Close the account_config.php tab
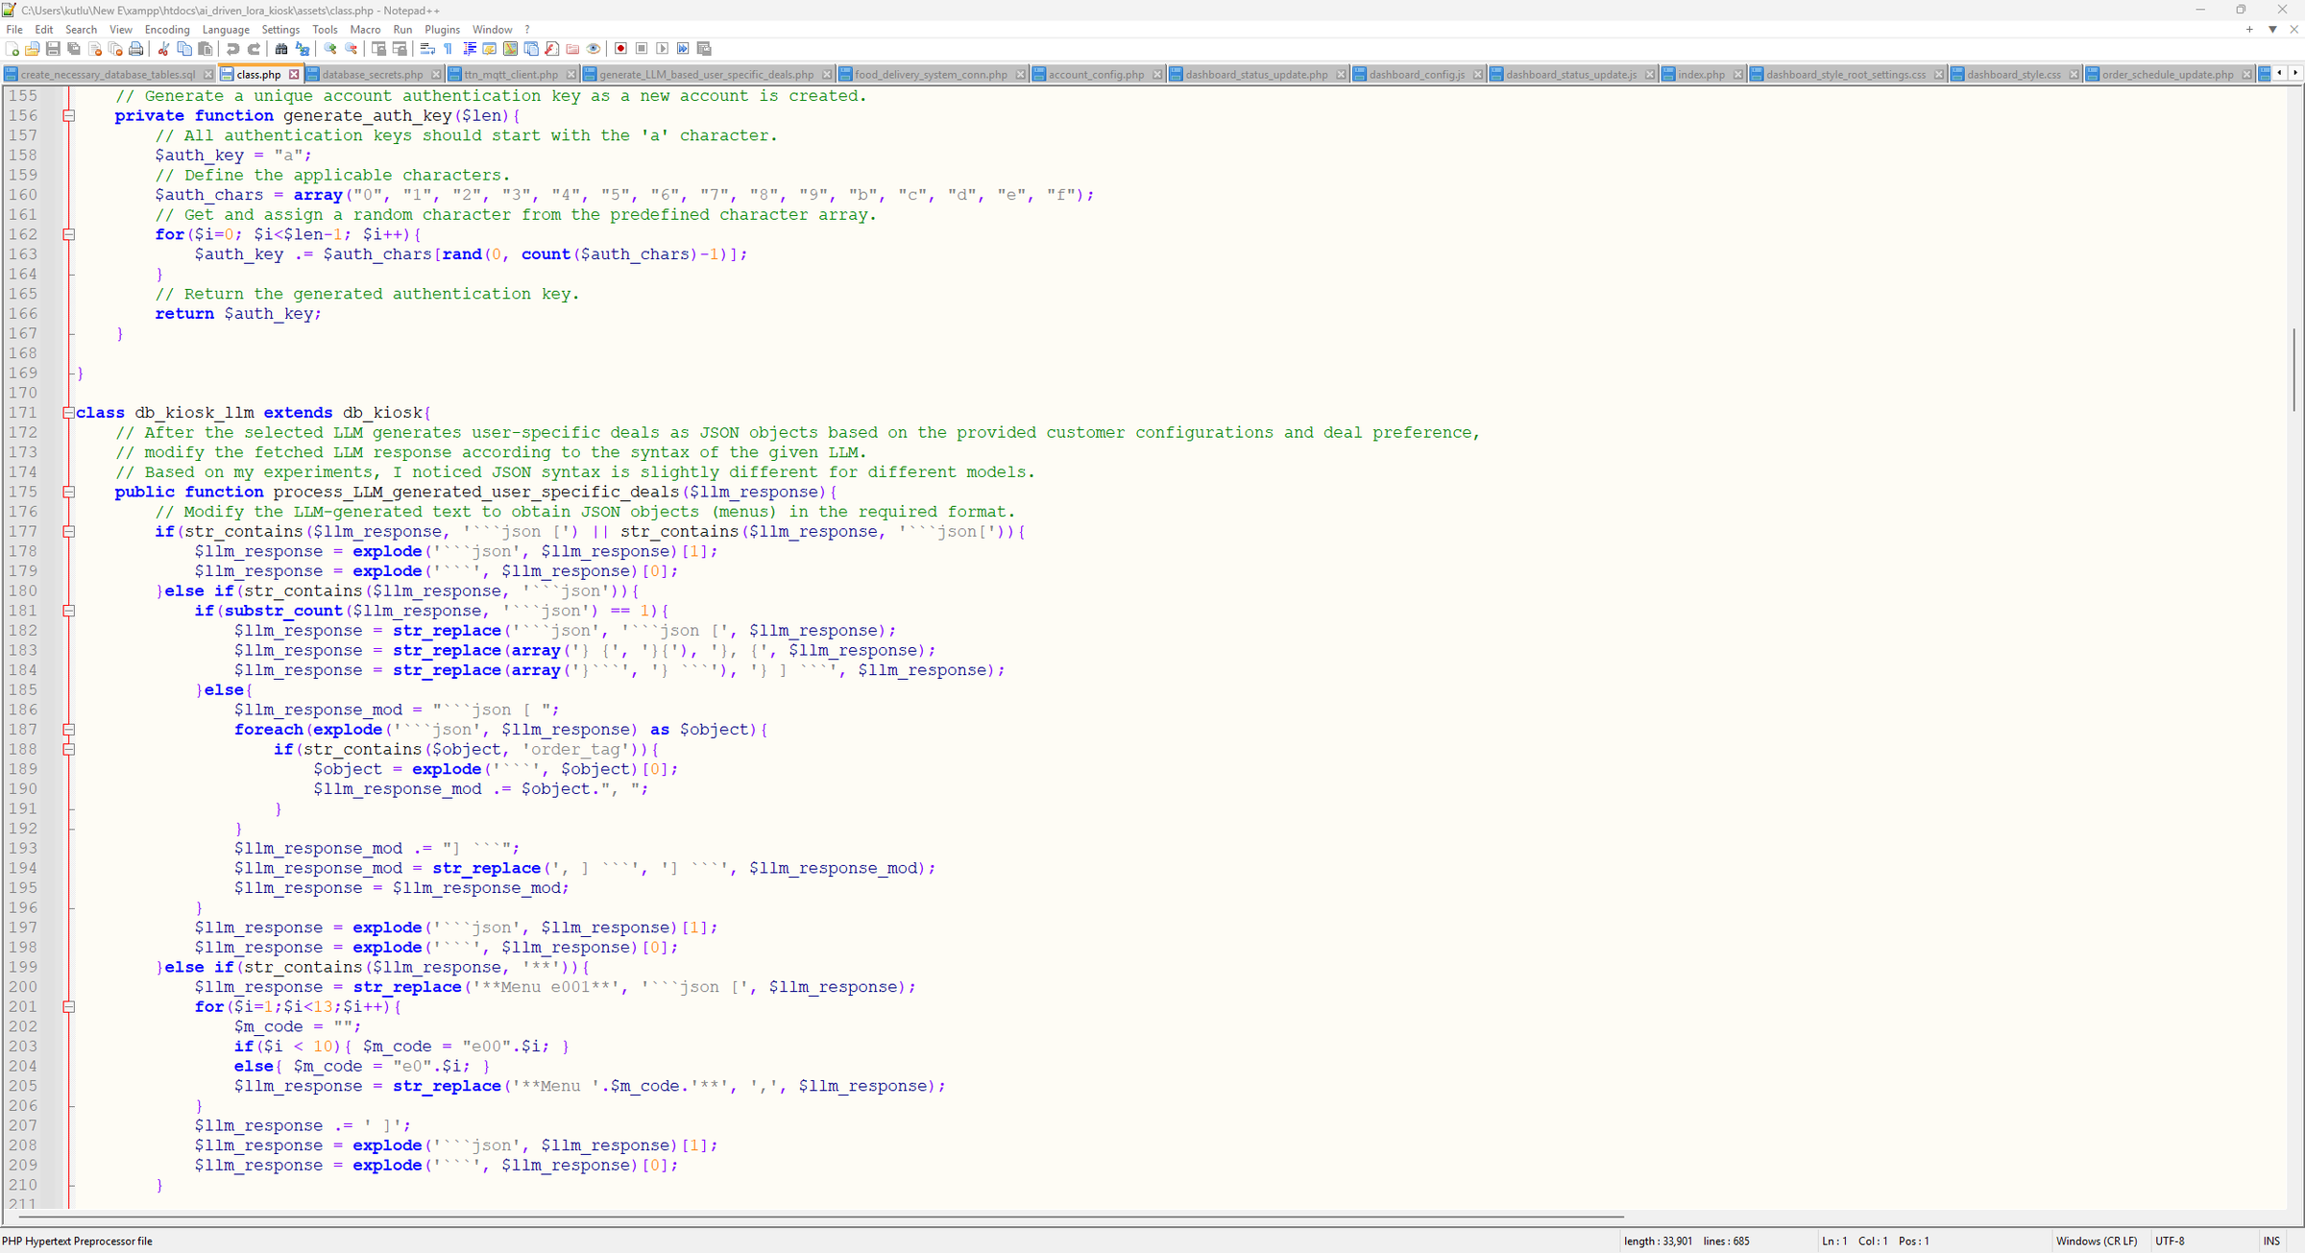 [1157, 75]
